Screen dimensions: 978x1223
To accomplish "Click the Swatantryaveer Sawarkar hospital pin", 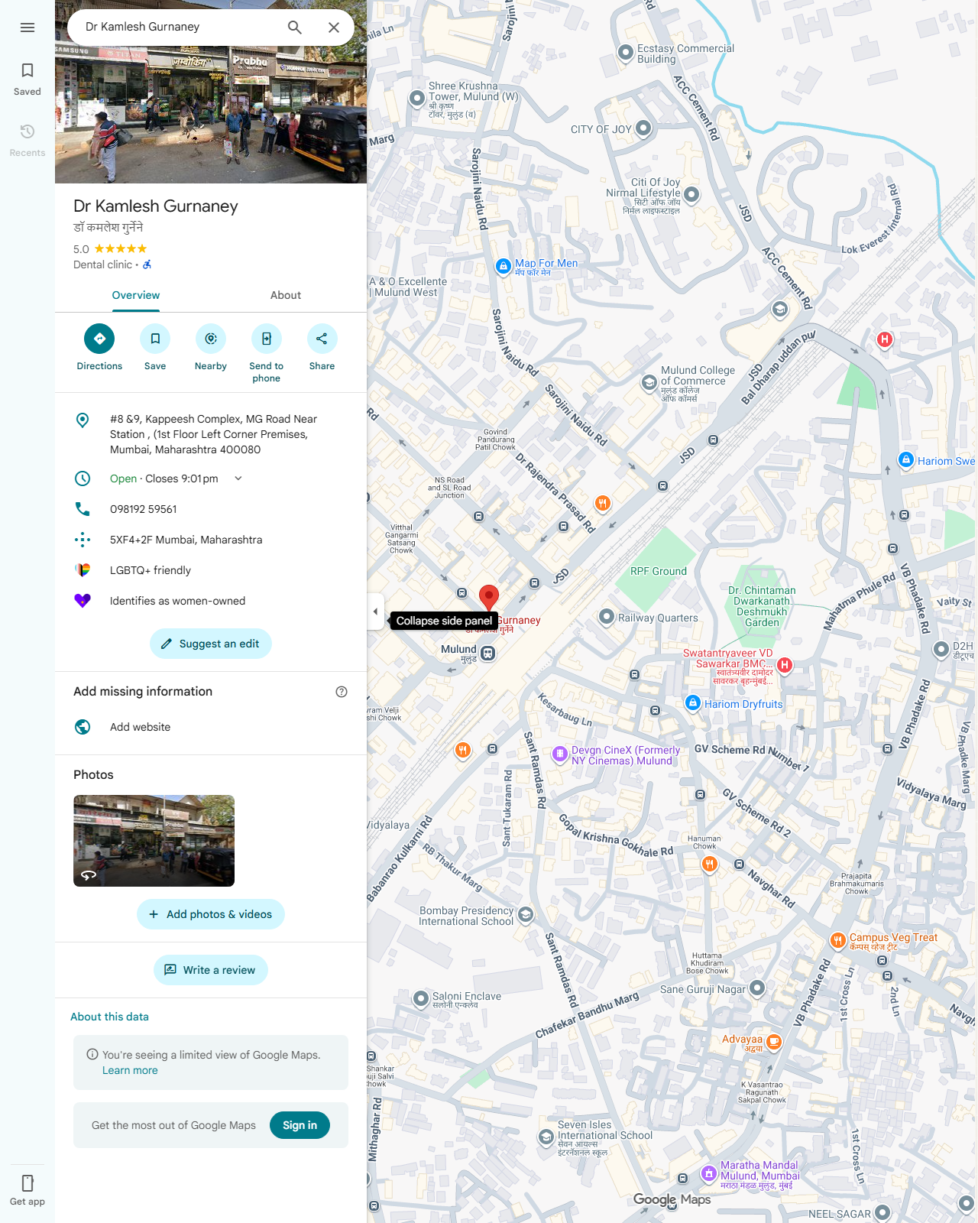I will [784, 665].
